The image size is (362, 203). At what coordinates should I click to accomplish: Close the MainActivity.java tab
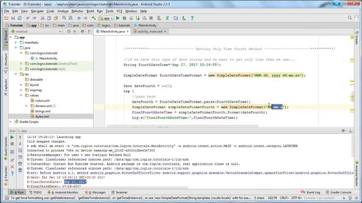[x=127, y=32]
